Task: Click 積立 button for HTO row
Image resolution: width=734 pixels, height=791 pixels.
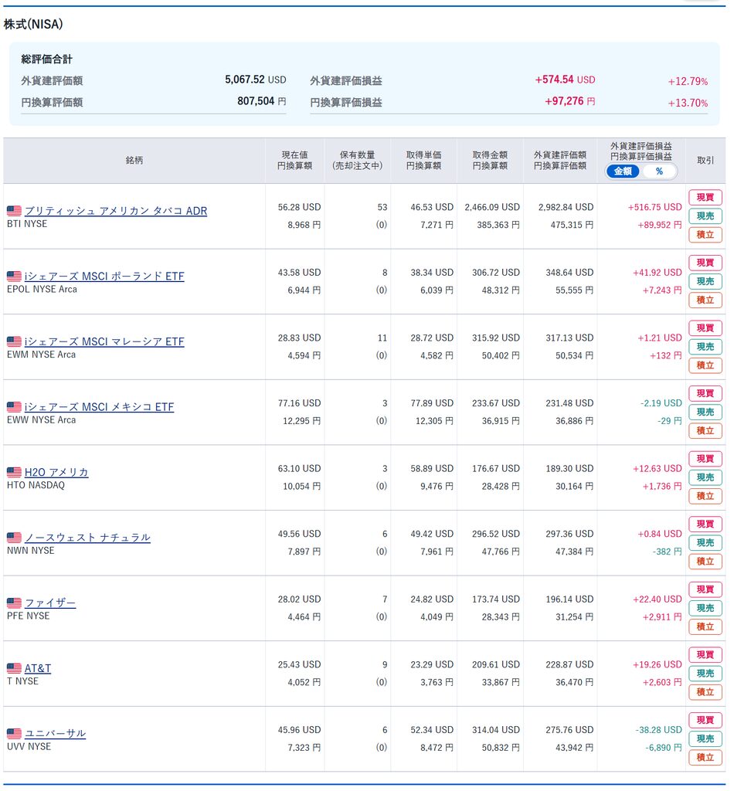Action: pos(705,496)
